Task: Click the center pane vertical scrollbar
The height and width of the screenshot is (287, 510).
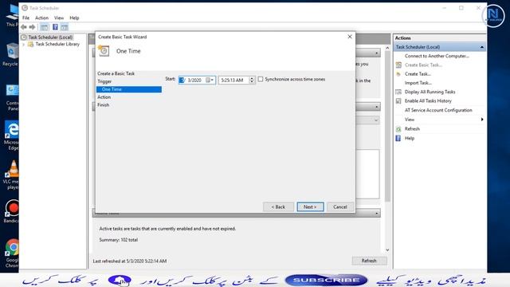Action: pyautogui.click(x=387, y=126)
